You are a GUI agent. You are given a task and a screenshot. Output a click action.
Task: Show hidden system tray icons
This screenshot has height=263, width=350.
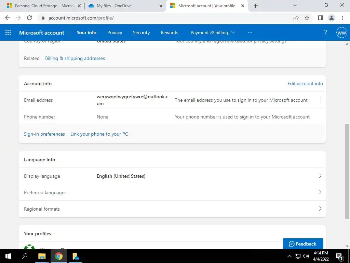pyautogui.click(x=289, y=256)
